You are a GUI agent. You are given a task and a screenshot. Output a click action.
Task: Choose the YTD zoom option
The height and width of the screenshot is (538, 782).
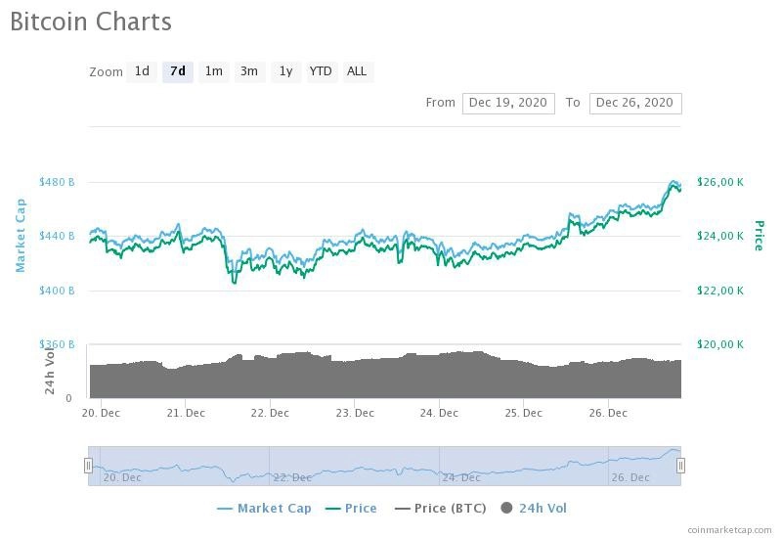321,71
